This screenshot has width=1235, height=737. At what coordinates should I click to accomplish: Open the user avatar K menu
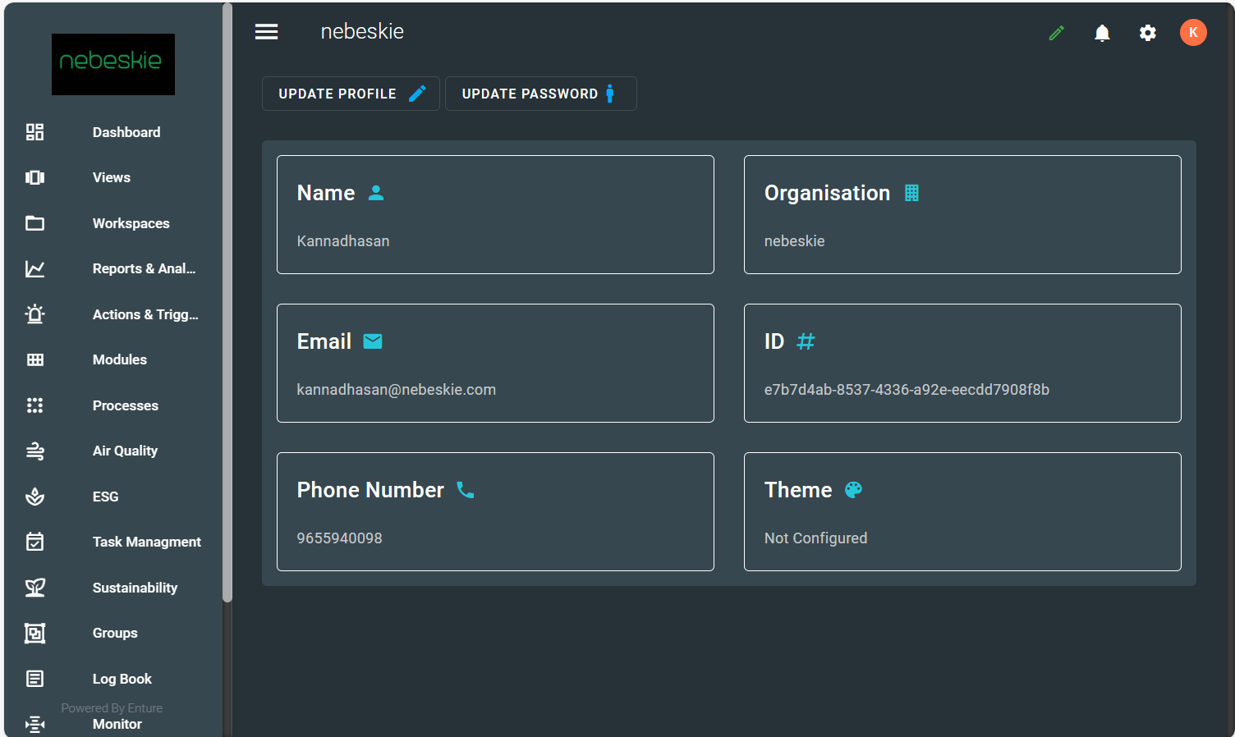click(x=1192, y=33)
